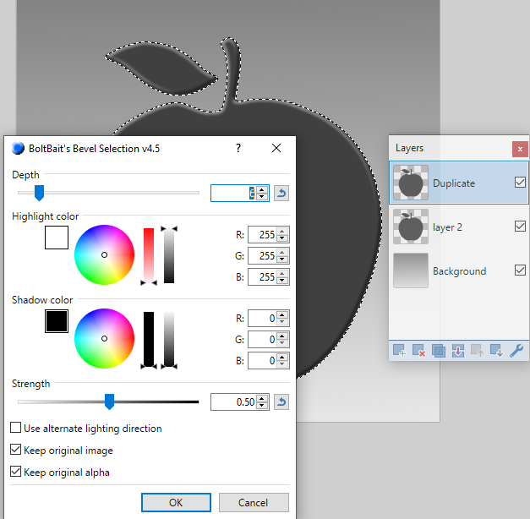Hide the Background layer
Screen dimensions: 530x519
pos(520,270)
